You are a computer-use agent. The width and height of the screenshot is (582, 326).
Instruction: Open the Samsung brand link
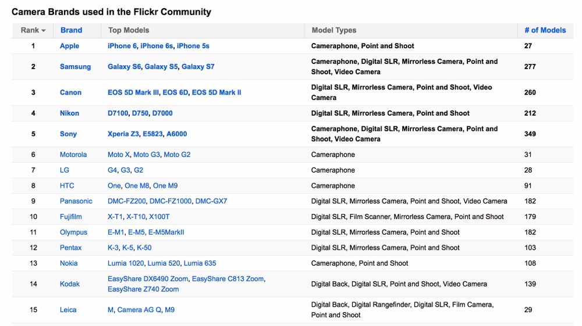(x=75, y=67)
